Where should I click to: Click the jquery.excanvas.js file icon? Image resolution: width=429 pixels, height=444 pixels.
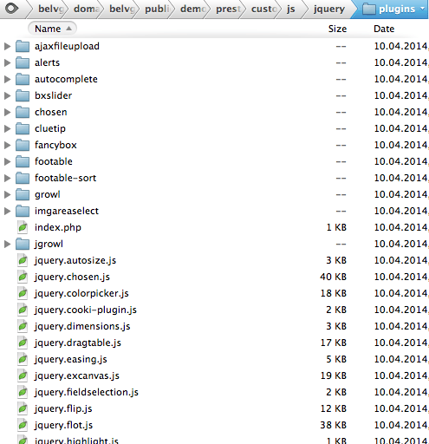[x=23, y=375]
